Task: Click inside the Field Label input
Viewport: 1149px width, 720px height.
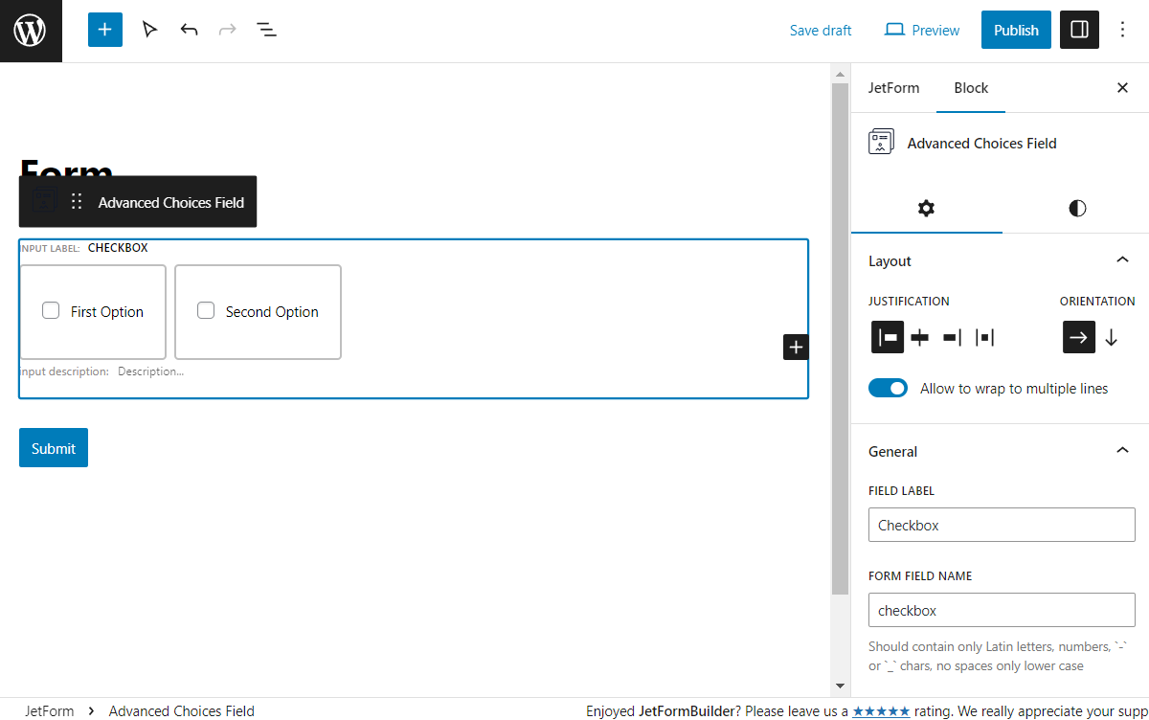Action: (x=1001, y=525)
